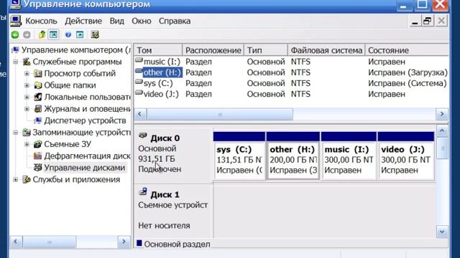Click the green Back arrow toolbar icon
Image resolution: width=460 pixels, height=258 pixels.
[15, 35]
